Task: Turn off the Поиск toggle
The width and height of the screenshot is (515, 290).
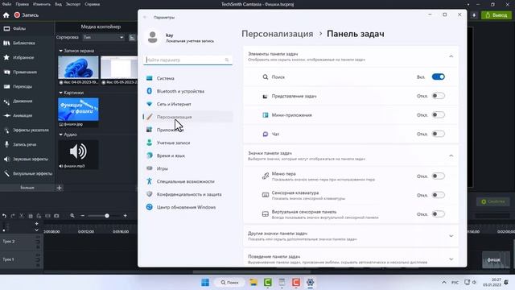Action: click(438, 77)
